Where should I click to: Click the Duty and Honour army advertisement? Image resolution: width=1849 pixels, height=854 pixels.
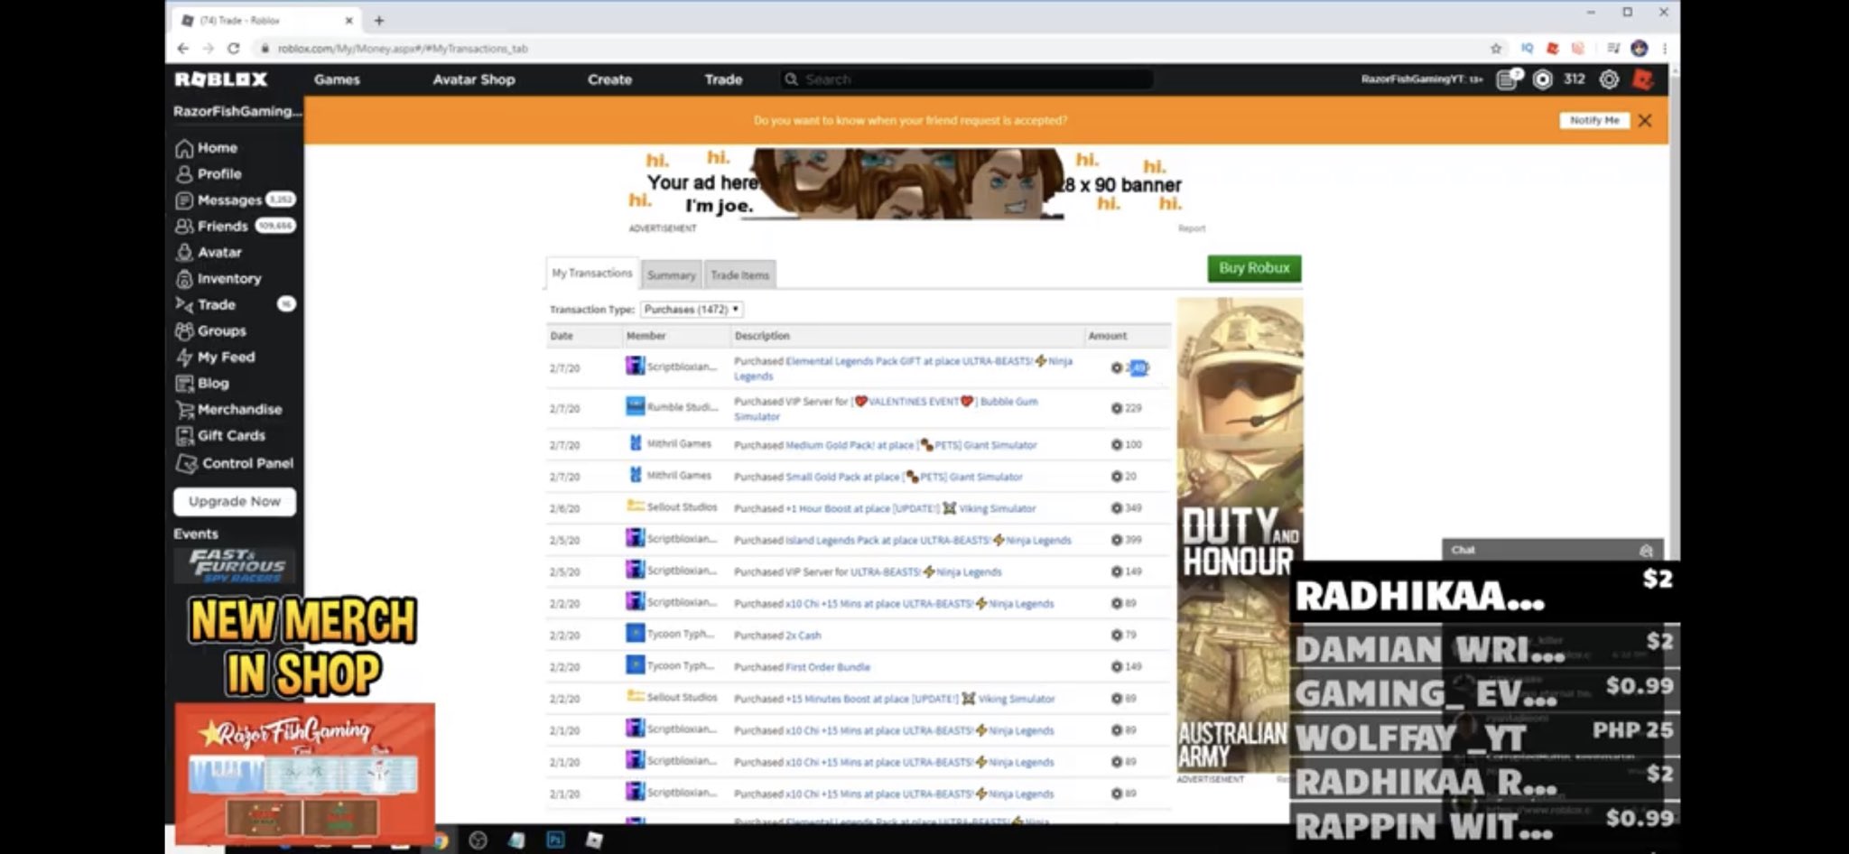pos(1240,534)
